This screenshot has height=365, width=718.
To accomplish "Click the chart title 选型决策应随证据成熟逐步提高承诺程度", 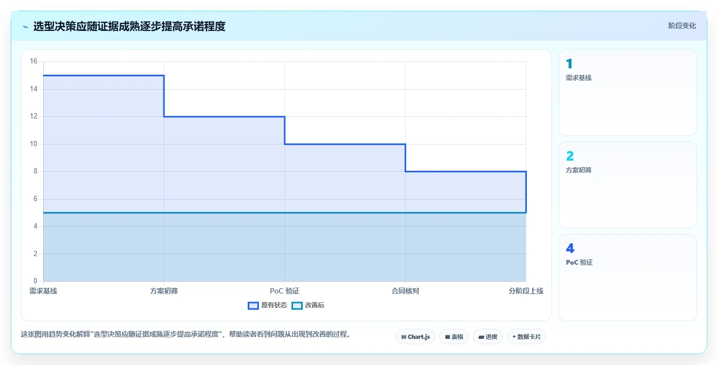I will (x=129, y=26).
